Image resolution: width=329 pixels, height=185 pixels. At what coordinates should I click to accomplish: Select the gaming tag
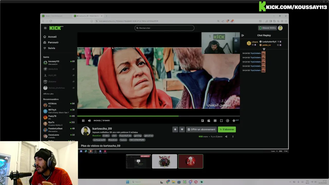click(x=138, y=136)
